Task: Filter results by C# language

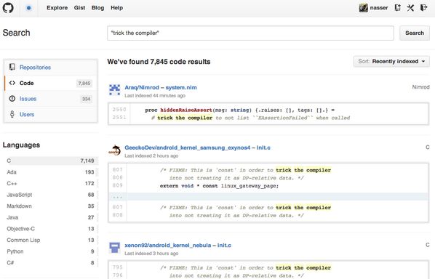Action: click(x=50, y=263)
